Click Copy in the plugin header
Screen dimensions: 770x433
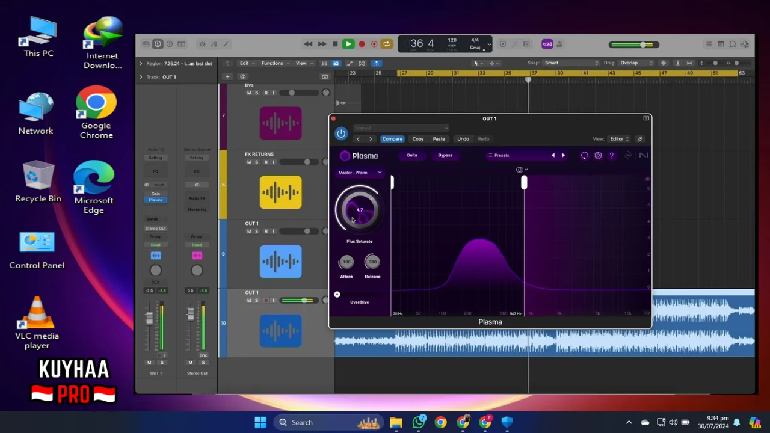pos(418,139)
